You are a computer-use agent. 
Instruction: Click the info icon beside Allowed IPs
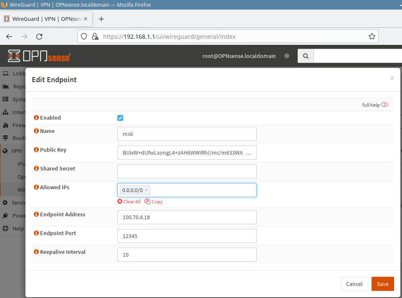[36, 188]
